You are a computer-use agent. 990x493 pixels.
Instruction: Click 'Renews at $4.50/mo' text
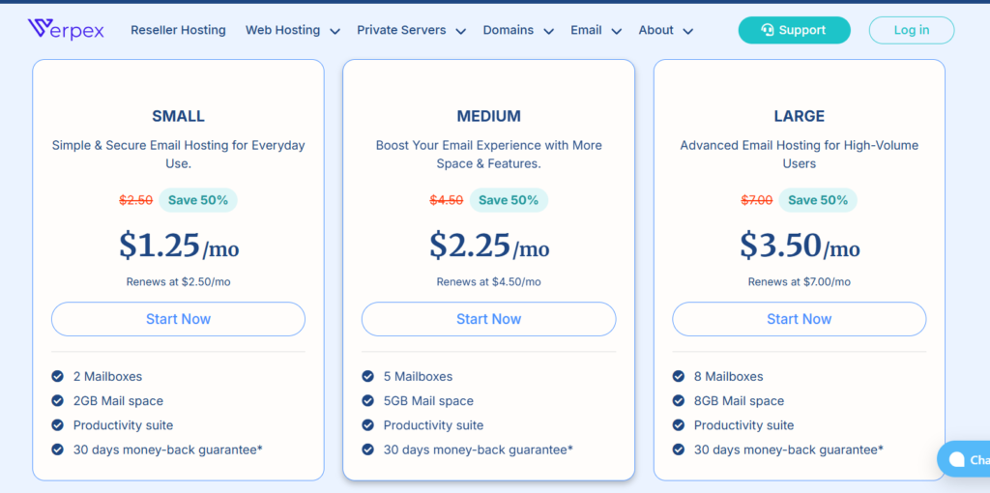click(x=488, y=281)
